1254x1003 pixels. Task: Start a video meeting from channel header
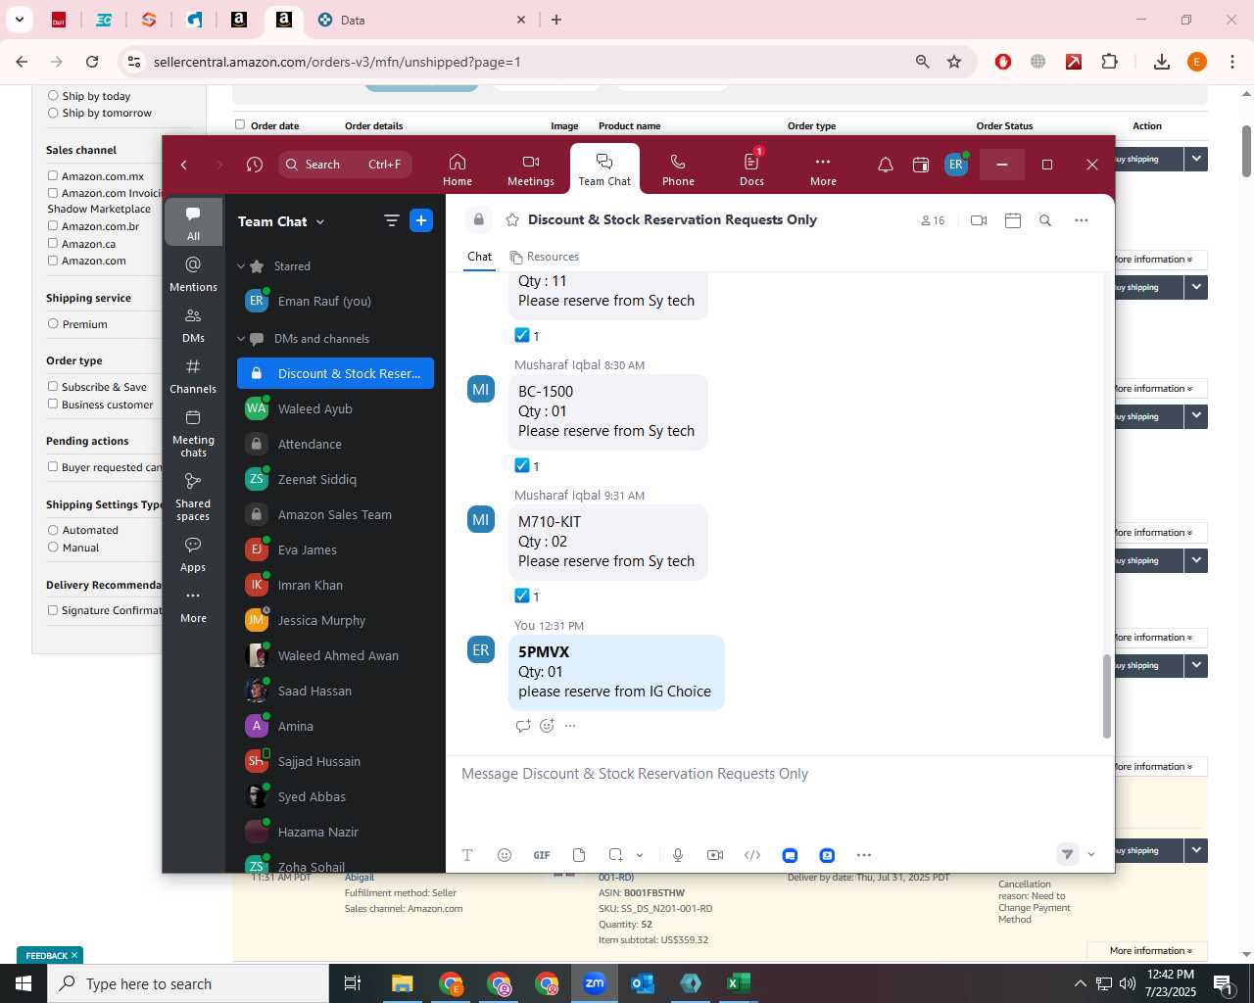tap(979, 220)
